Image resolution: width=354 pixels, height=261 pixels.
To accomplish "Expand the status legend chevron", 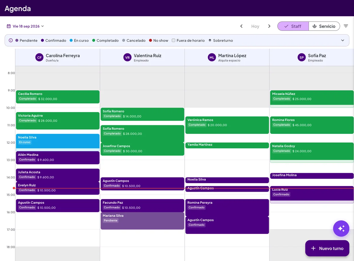I will (343, 40).
